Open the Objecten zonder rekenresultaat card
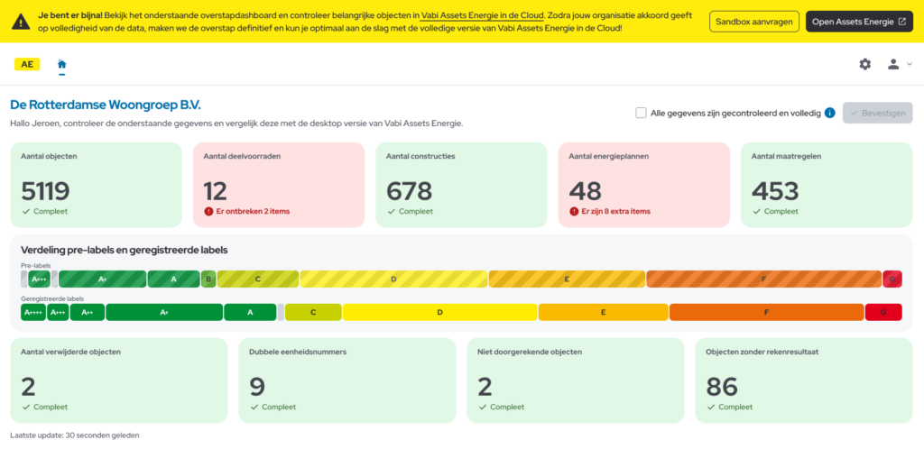 coord(803,380)
